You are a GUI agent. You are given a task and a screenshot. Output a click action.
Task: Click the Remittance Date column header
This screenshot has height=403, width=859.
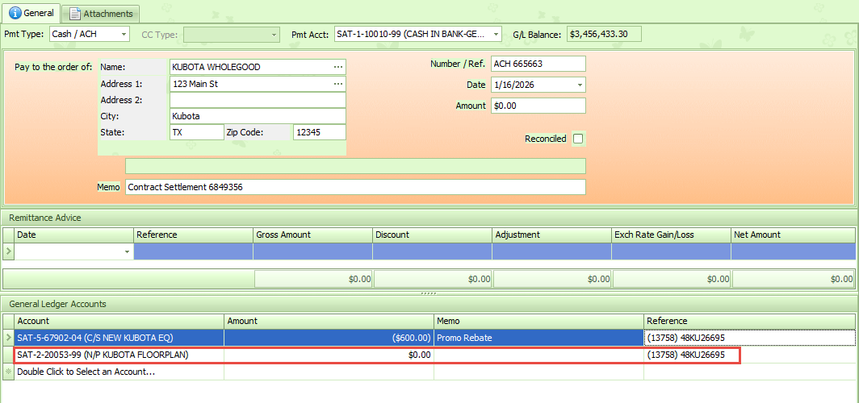[x=74, y=235]
